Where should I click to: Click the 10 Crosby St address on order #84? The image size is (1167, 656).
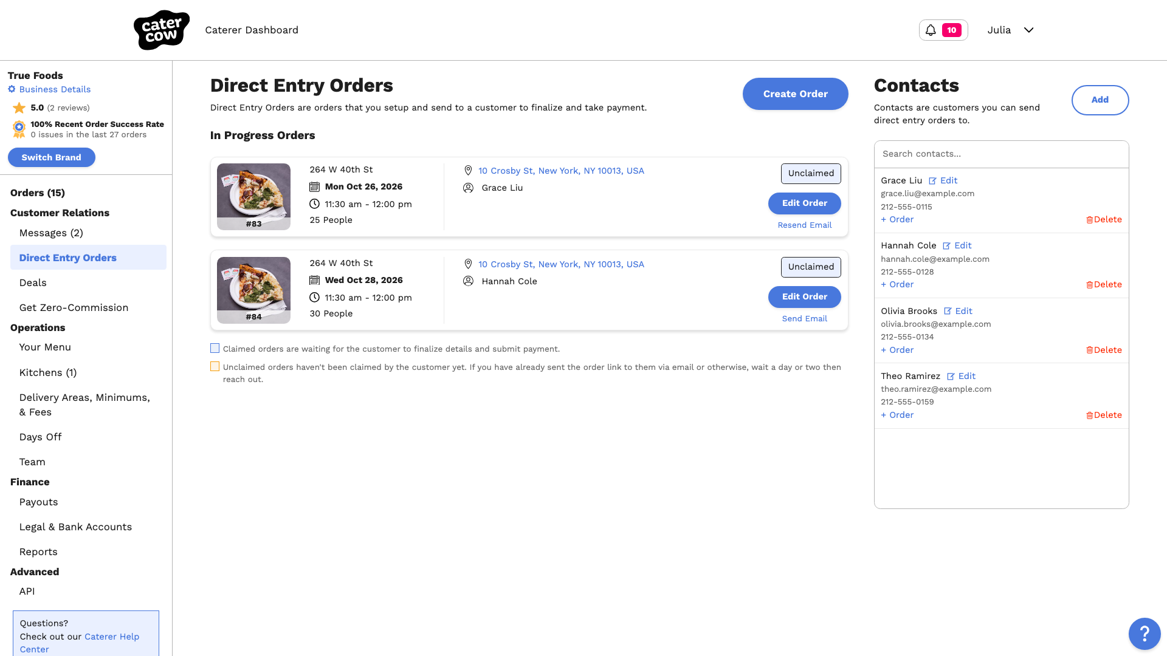click(x=561, y=264)
